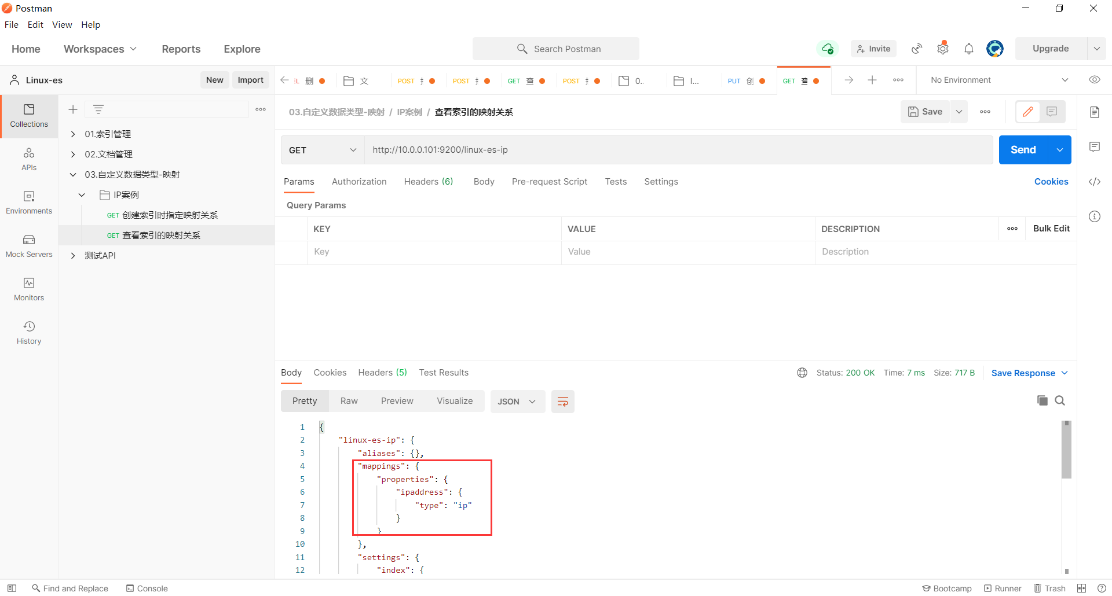Open the APIs sidebar panel

[x=29, y=159]
